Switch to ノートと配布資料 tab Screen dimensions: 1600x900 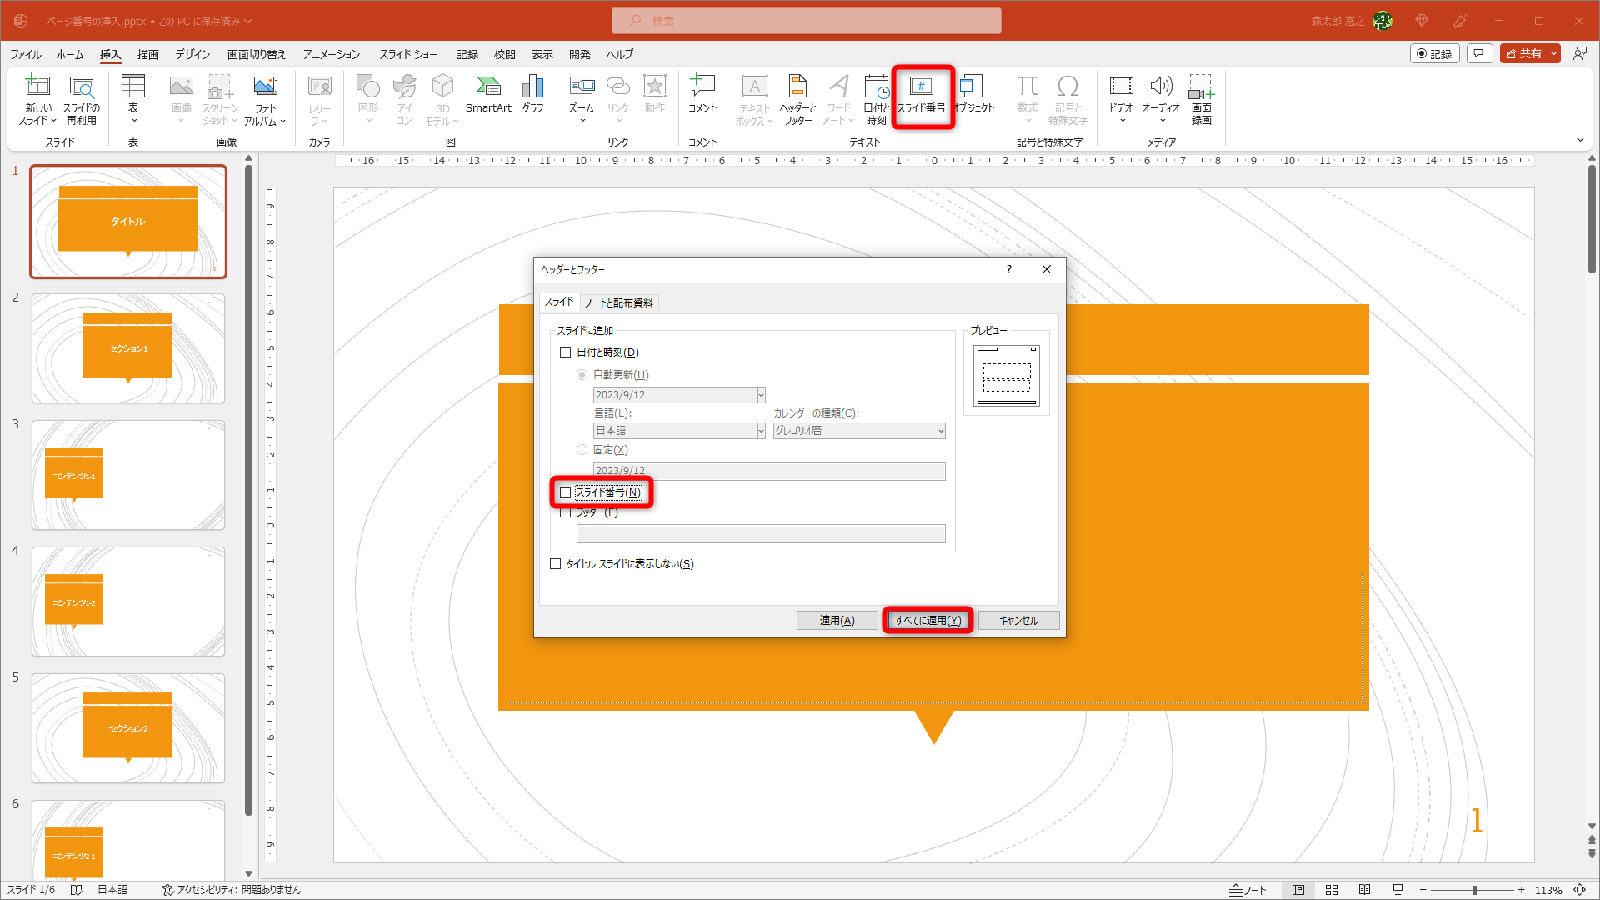(x=619, y=302)
